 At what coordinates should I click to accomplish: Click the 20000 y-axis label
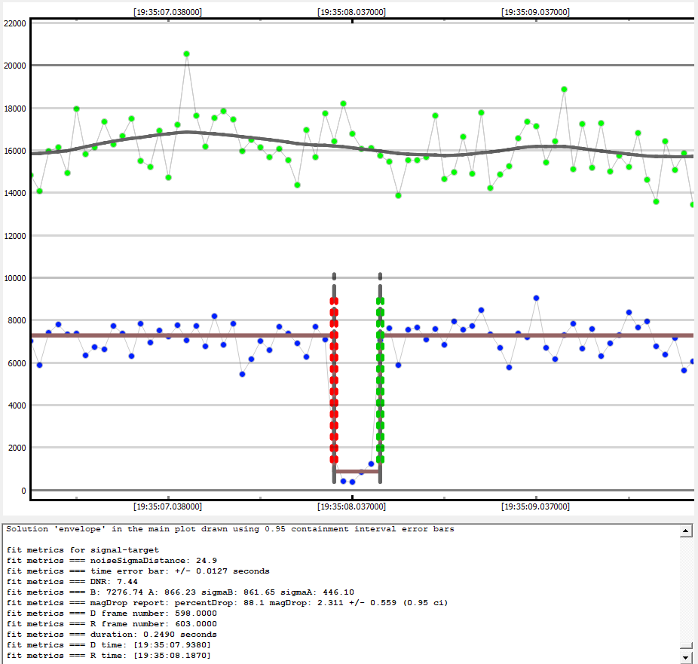point(15,66)
